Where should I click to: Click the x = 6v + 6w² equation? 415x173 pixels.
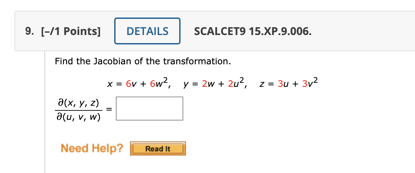(x=139, y=83)
